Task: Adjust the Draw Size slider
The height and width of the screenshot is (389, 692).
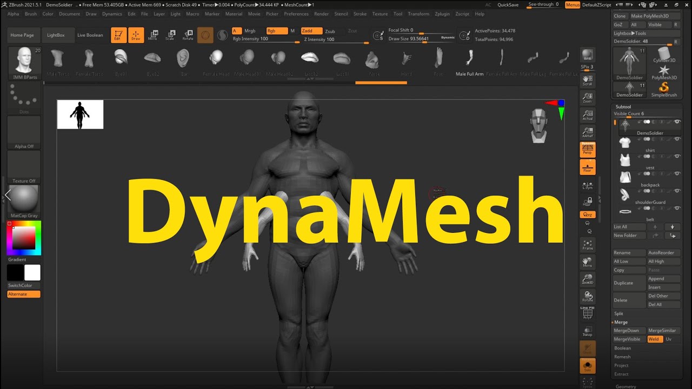Action: pyautogui.click(x=422, y=39)
